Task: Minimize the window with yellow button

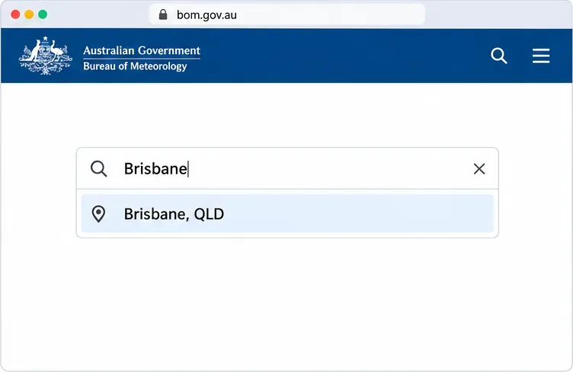Action: [29, 14]
